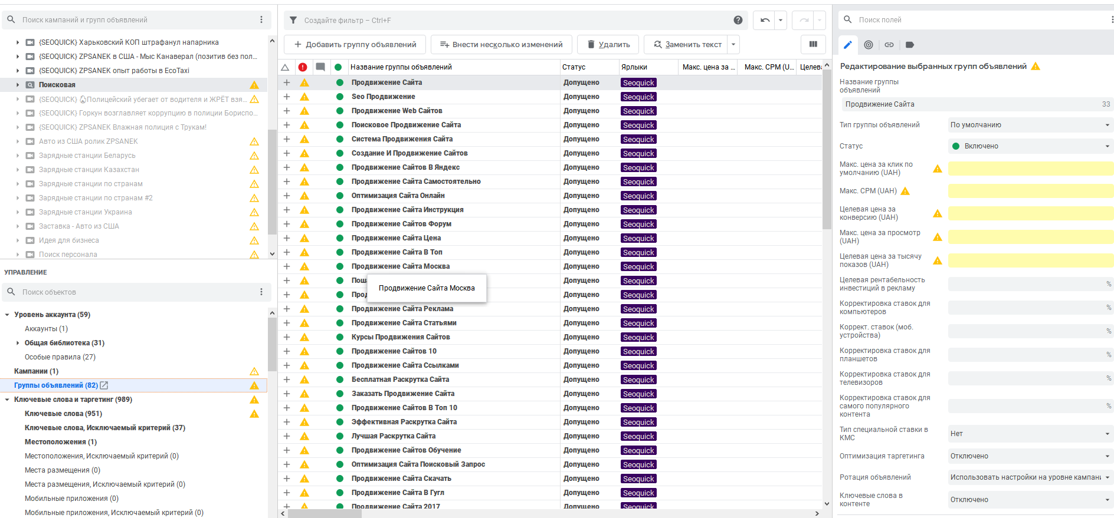Viewport: 1114px width, 518px height.
Task: Open the column chooser icon
Action: click(812, 44)
